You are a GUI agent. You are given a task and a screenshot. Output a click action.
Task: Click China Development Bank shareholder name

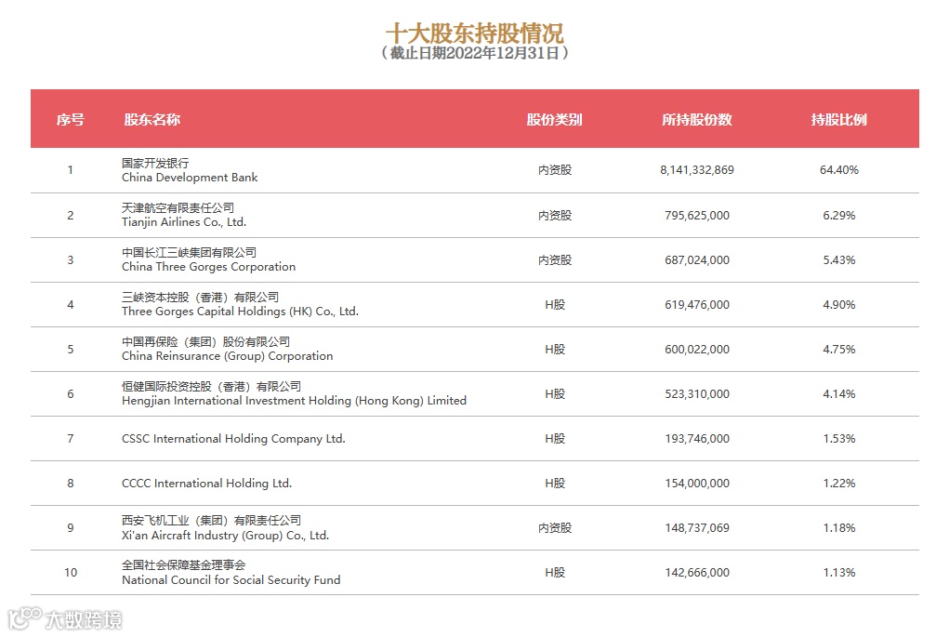pyautogui.click(x=190, y=178)
